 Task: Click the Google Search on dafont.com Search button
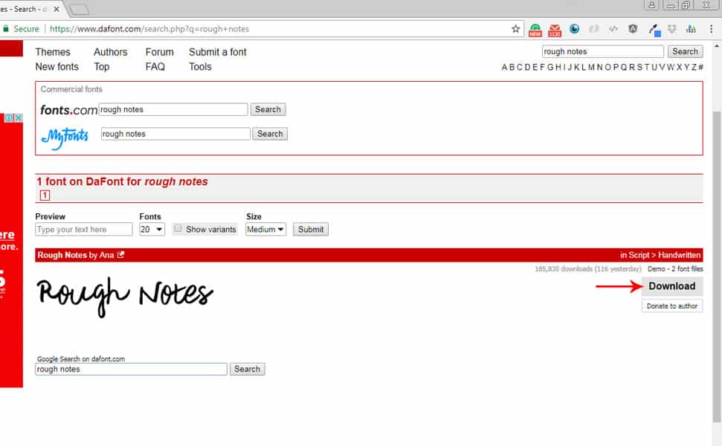[x=248, y=369]
